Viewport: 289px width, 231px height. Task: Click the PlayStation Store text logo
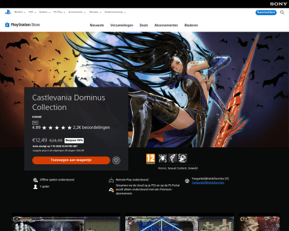(x=26, y=25)
